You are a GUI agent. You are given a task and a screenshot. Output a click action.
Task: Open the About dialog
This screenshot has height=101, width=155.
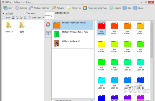pos(138,8)
